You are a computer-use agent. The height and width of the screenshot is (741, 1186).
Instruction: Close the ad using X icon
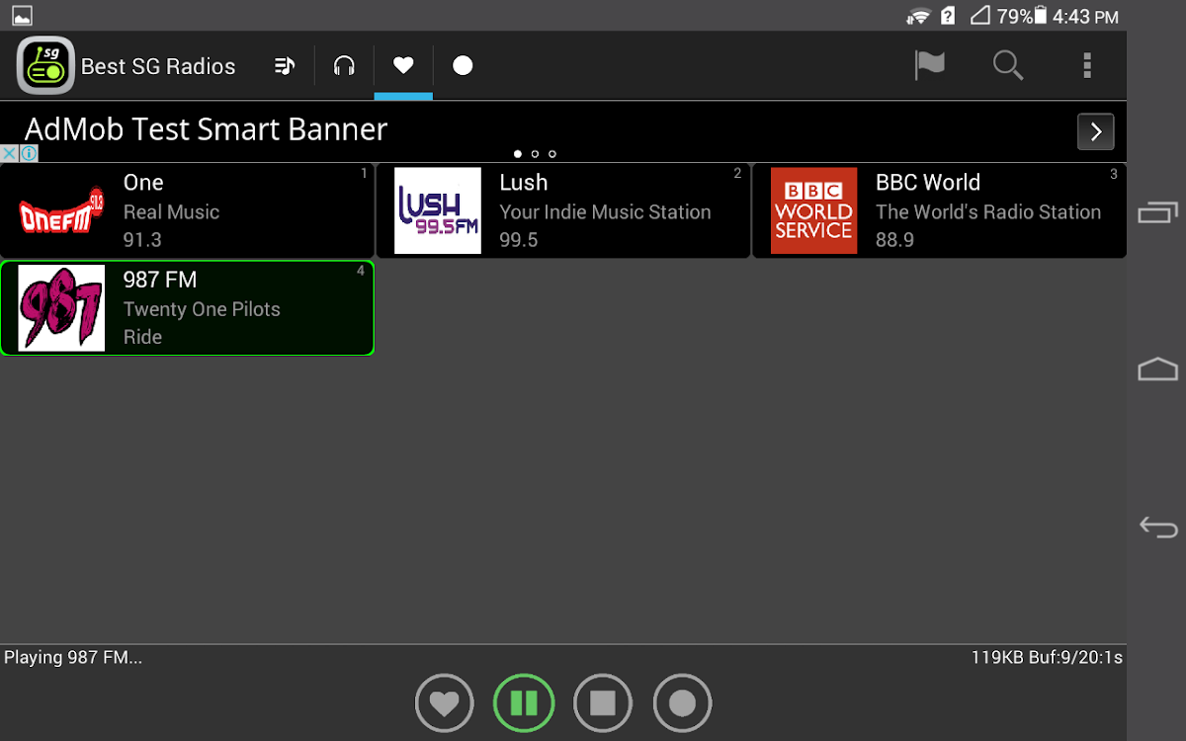pyautogui.click(x=9, y=154)
